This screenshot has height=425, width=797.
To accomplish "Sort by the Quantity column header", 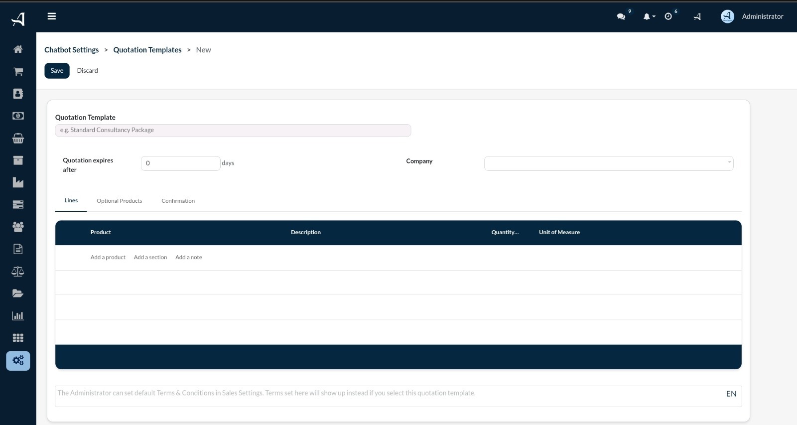I will [505, 233].
